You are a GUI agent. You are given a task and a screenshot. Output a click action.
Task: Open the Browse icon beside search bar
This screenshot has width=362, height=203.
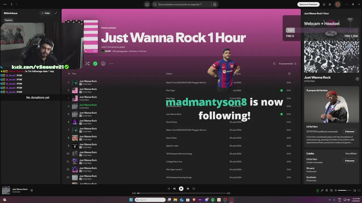pyautogui.click(x=215, y=5)
